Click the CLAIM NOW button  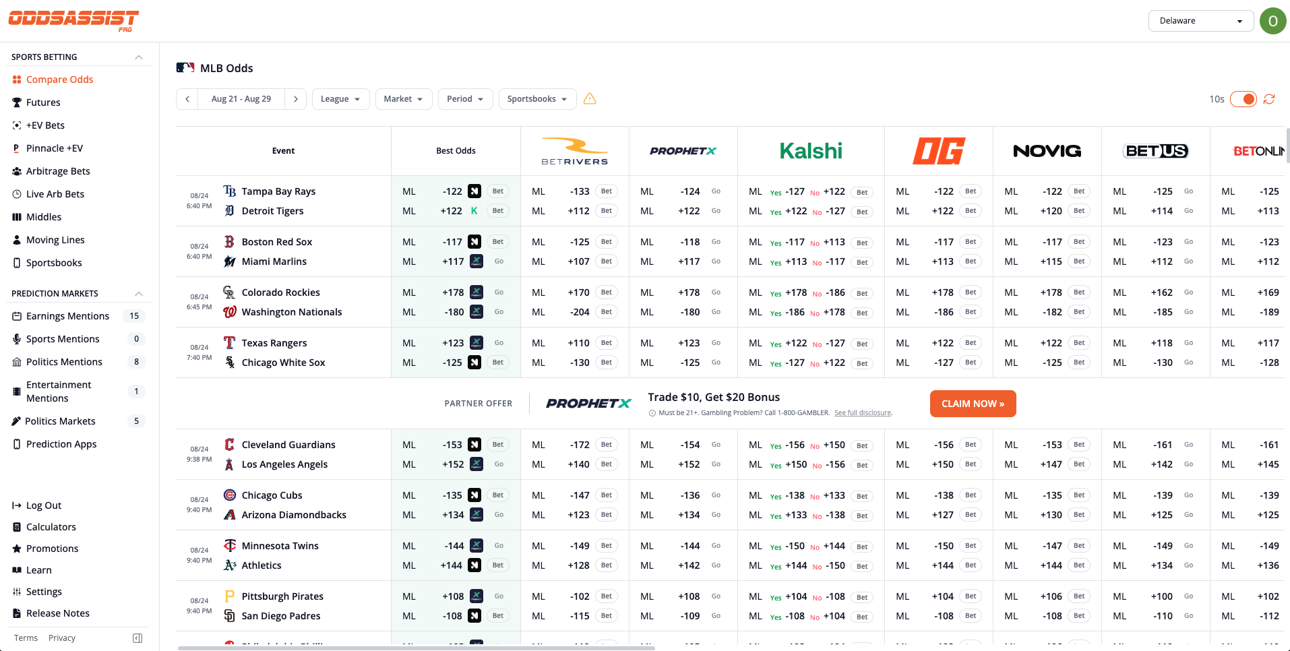[x=973, y=404]
